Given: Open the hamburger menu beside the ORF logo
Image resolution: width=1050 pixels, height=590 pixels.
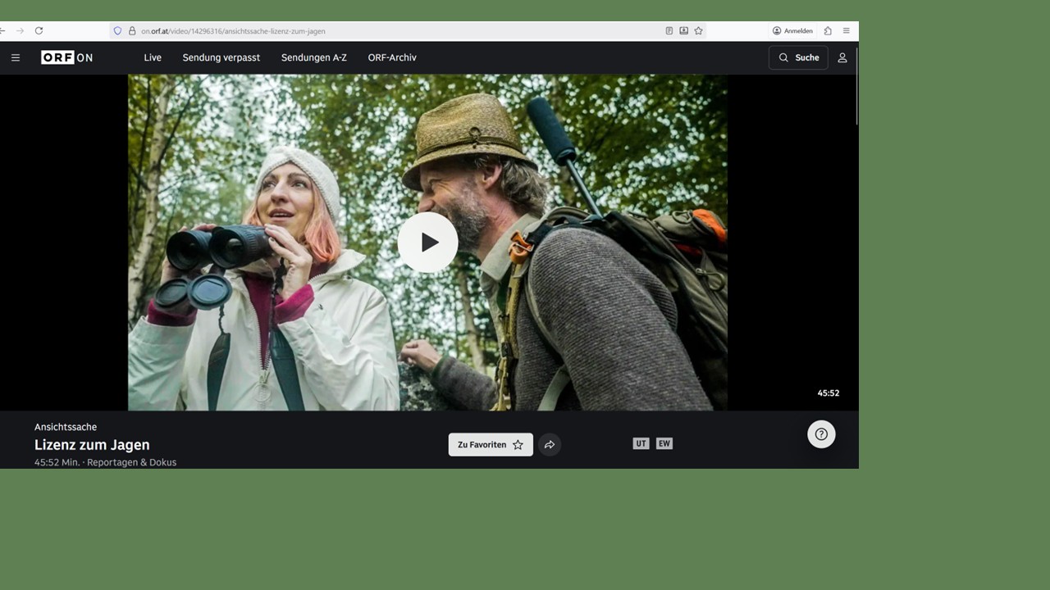Looking at the screenshot, I should pyautogui.click(x=15, y=57).
